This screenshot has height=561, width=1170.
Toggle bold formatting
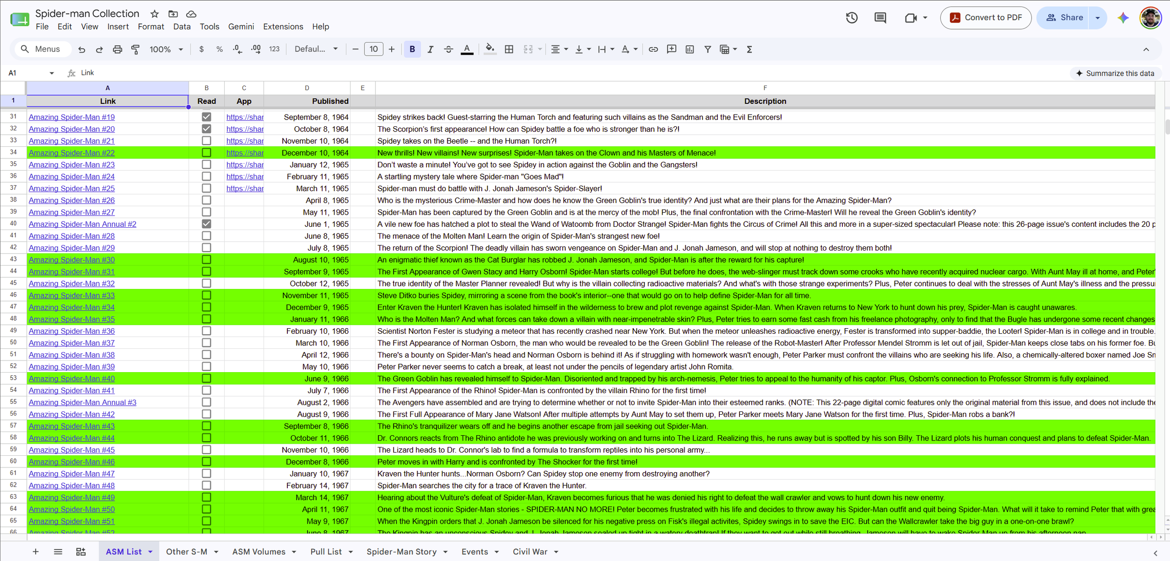412,49
